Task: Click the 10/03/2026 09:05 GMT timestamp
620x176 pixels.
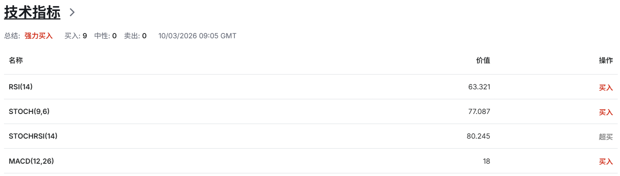Action: click(x=197, y=36)
